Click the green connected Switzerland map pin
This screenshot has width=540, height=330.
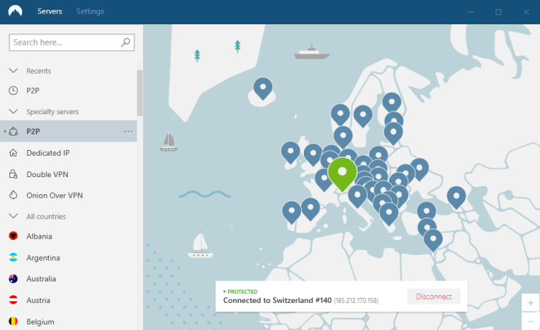[x=342, y=174]
